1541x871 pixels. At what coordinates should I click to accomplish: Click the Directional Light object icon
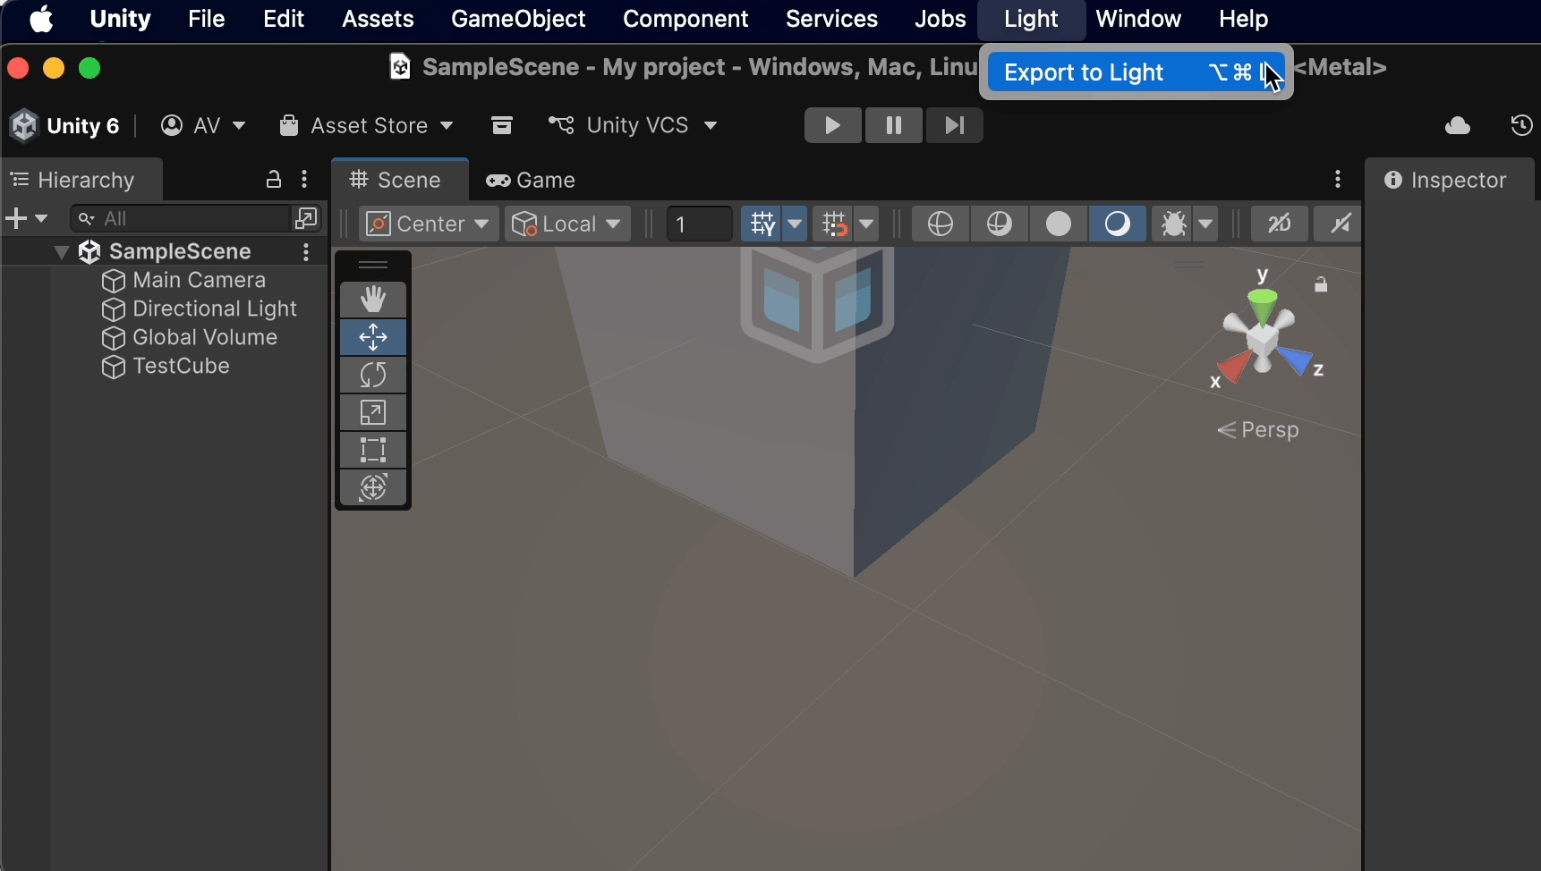pyautogui.click(x=114, y=309)
